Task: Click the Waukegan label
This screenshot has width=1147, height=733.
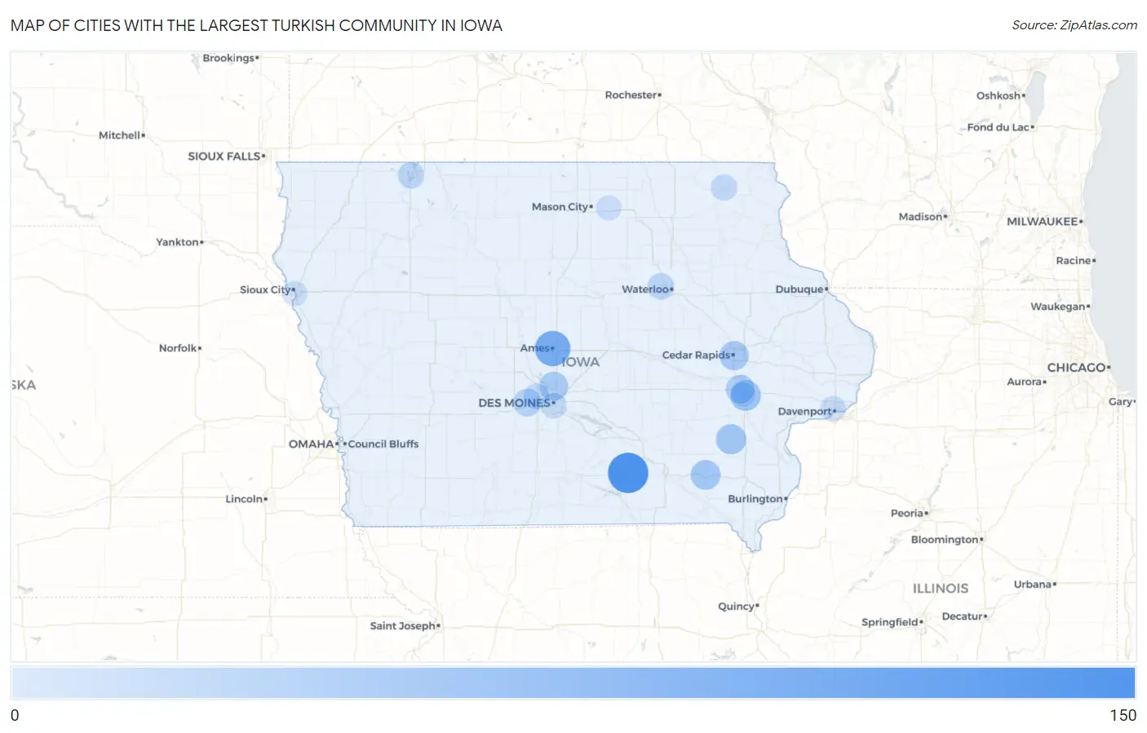Action: pyautogui.click(x=1058, y=307)
